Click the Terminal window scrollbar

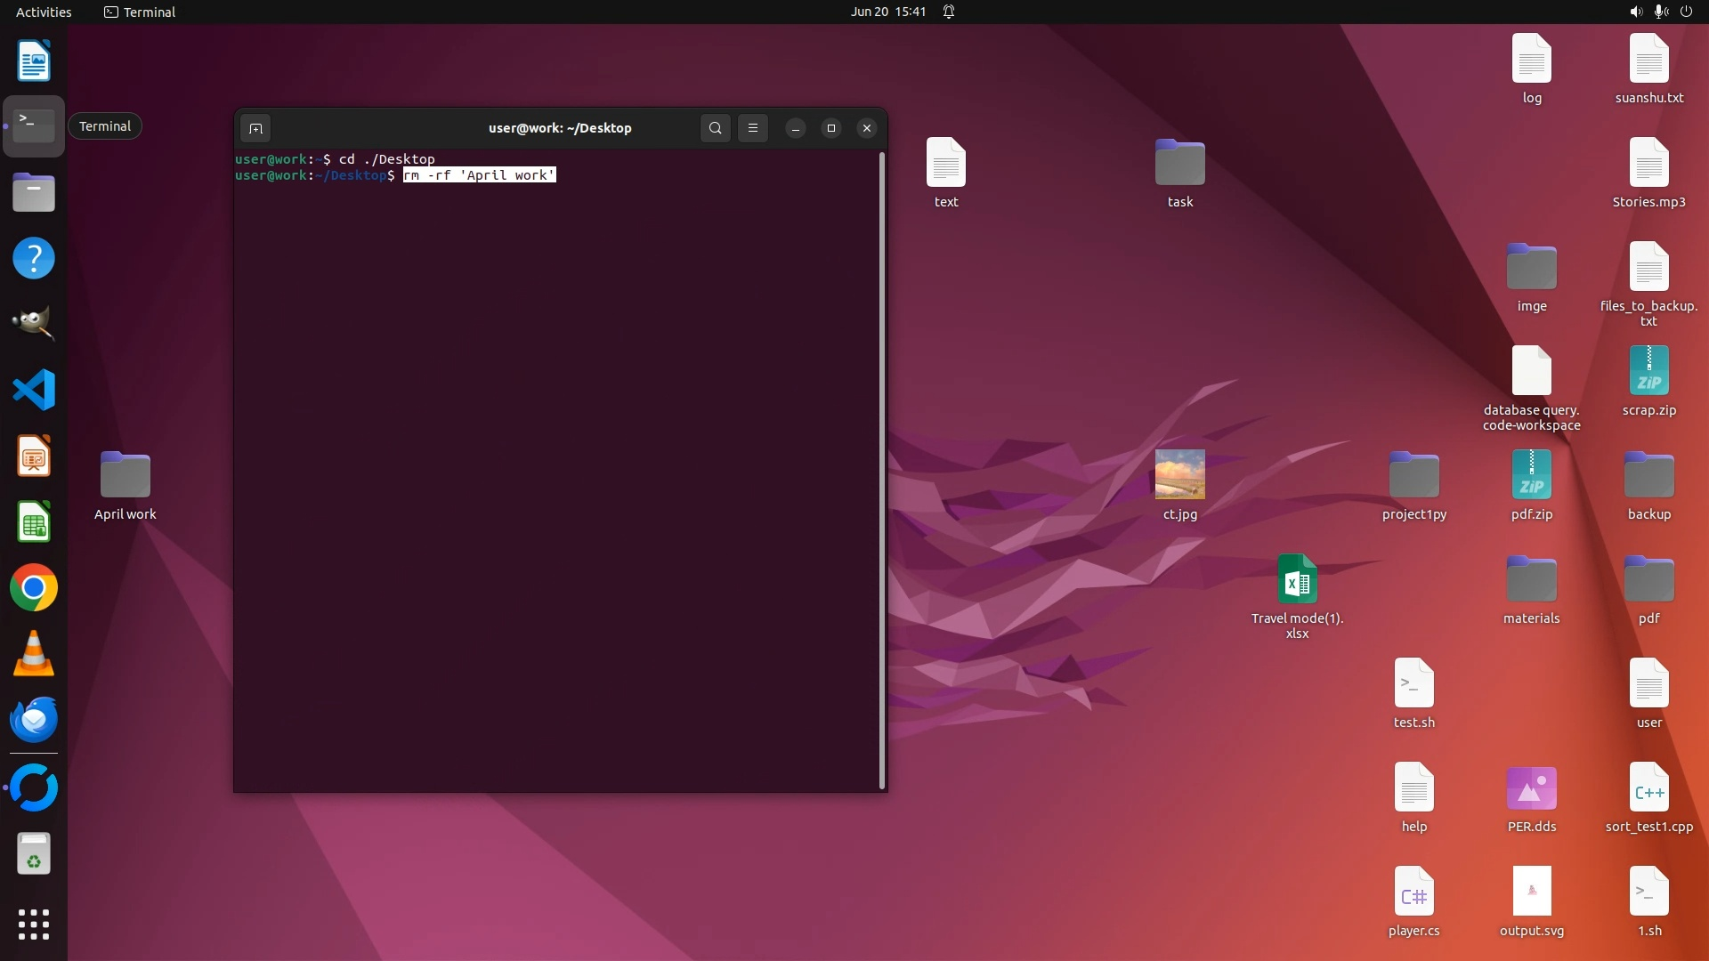point(882,470)
